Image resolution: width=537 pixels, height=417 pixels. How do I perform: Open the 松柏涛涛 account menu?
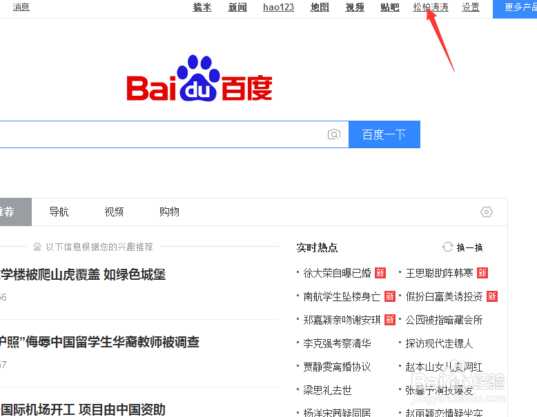431,7
